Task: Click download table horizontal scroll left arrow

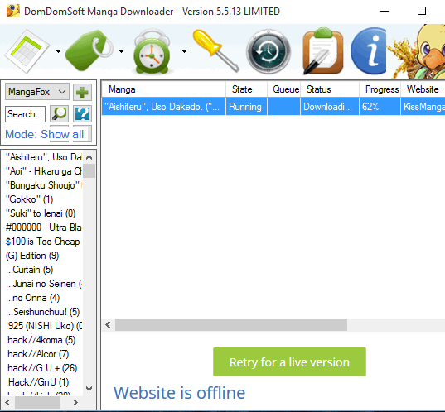Action: [108, 325]
